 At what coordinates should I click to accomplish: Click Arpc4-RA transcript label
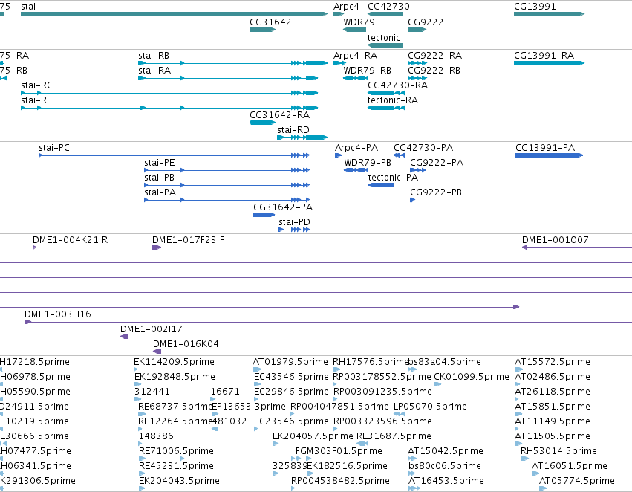coord(355,56)
